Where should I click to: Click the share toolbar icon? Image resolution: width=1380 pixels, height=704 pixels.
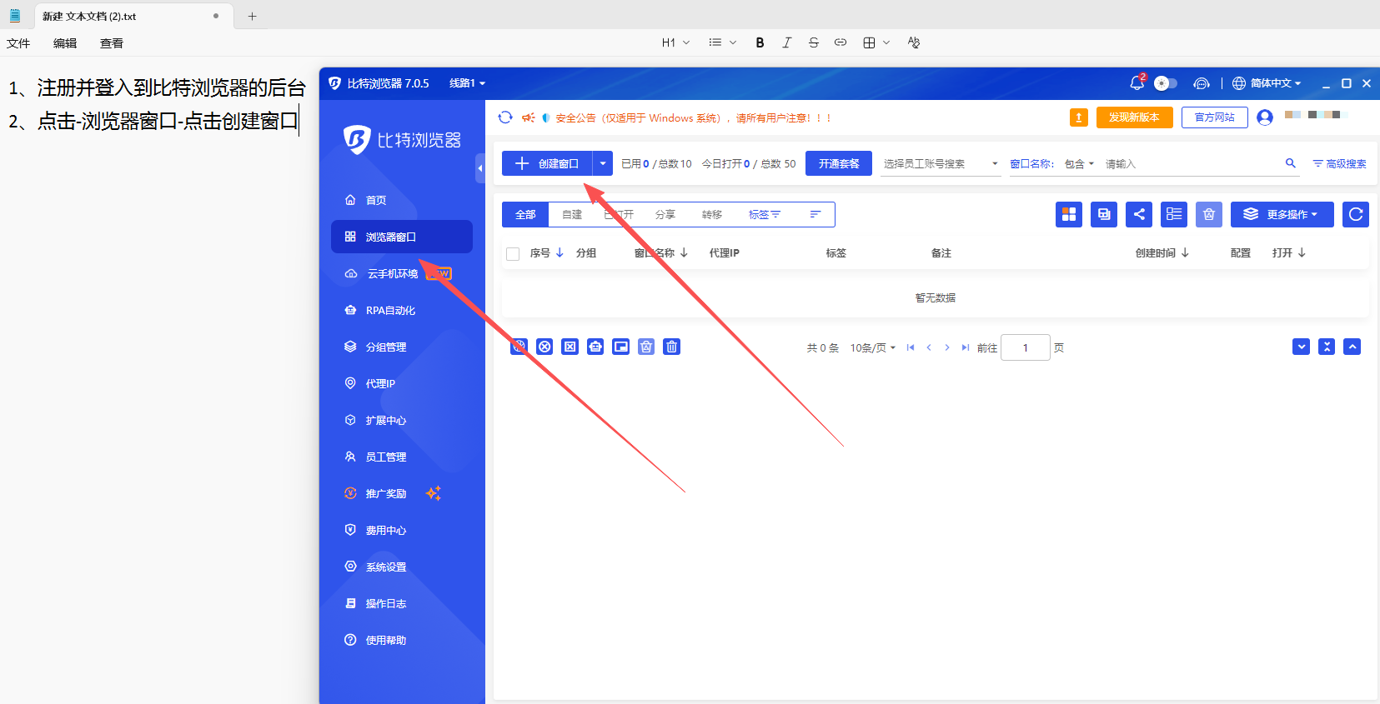[1139, 214]
